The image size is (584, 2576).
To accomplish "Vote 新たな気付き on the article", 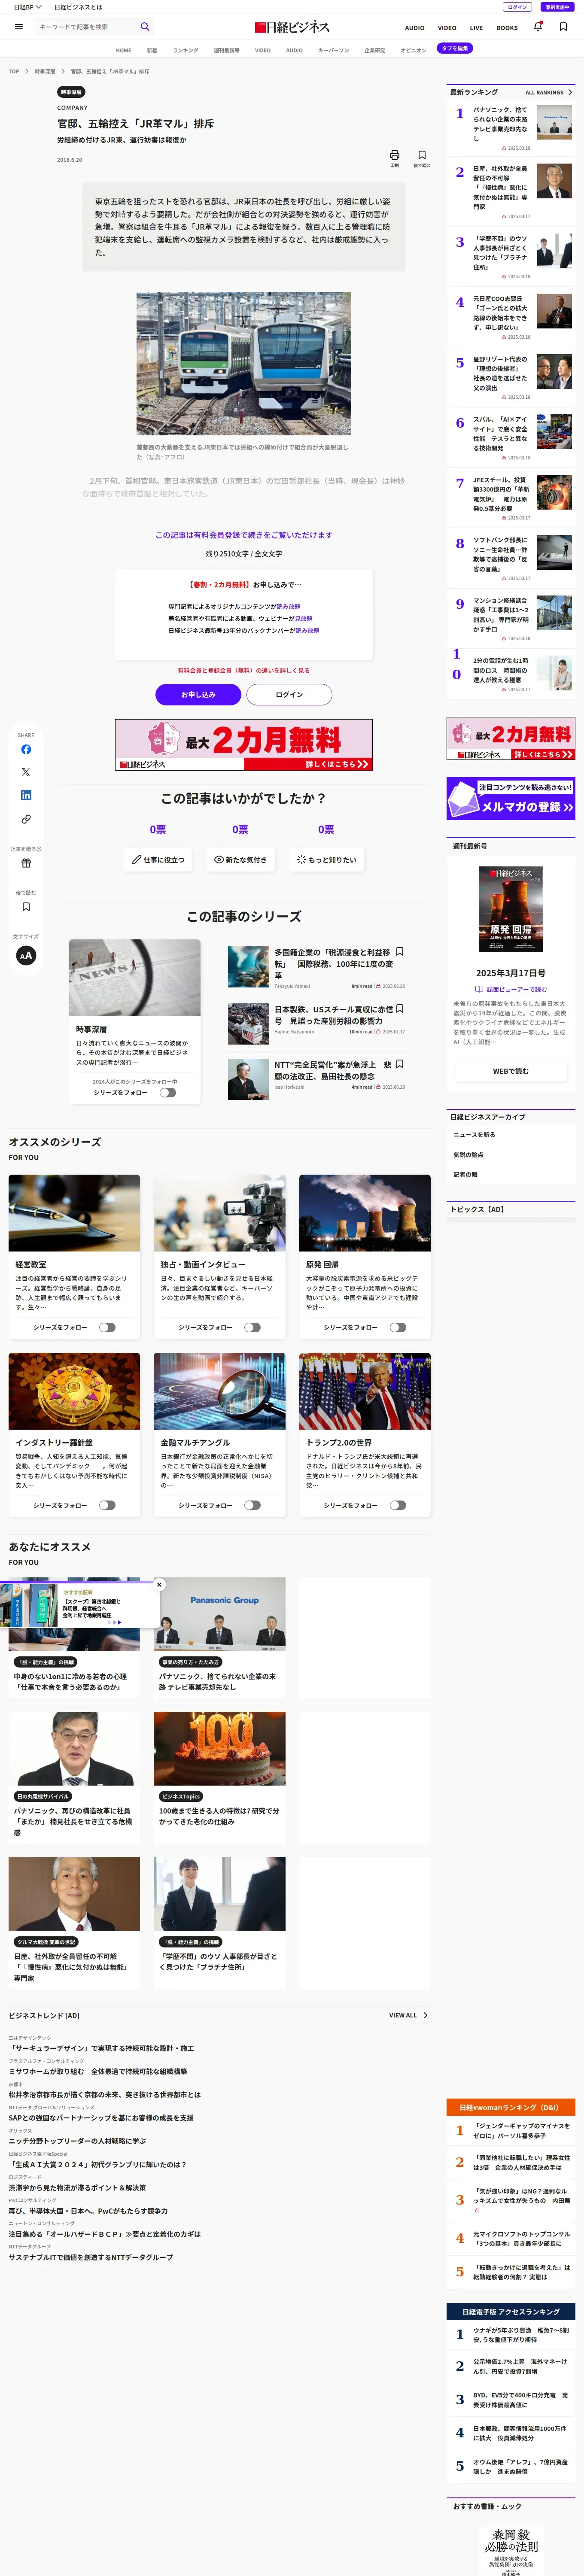I will (x=240, y=860).
